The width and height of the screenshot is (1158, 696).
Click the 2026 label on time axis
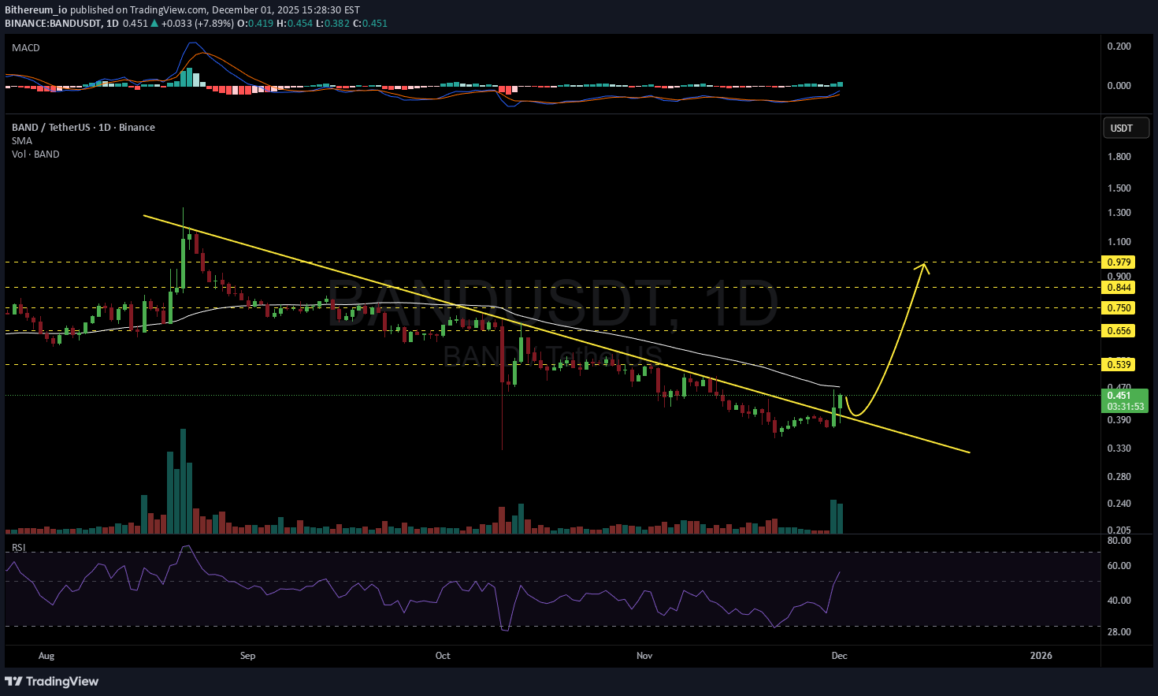click(1041, 656)
